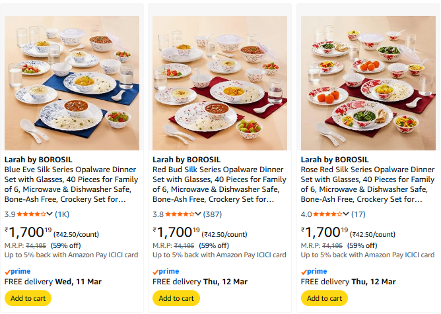Expand the 3.9 star rating dropdown arrow
Viewport: 441px width, 314px height.
(x=50, y=214)
